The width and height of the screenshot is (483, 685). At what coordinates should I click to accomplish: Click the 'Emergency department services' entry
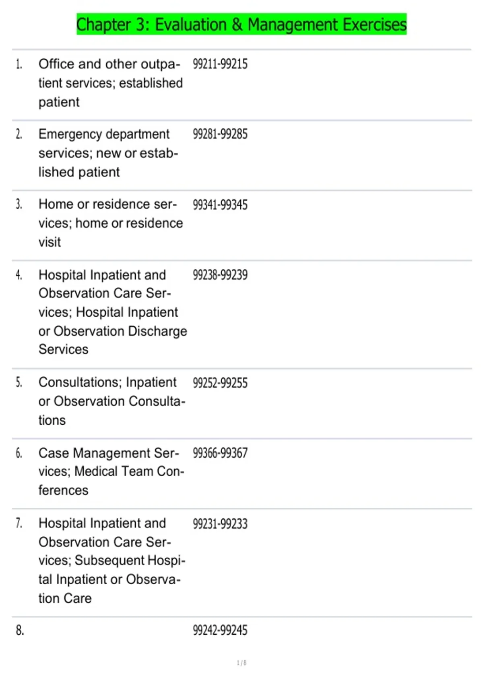pyautogui.click(x=108, y=153)
